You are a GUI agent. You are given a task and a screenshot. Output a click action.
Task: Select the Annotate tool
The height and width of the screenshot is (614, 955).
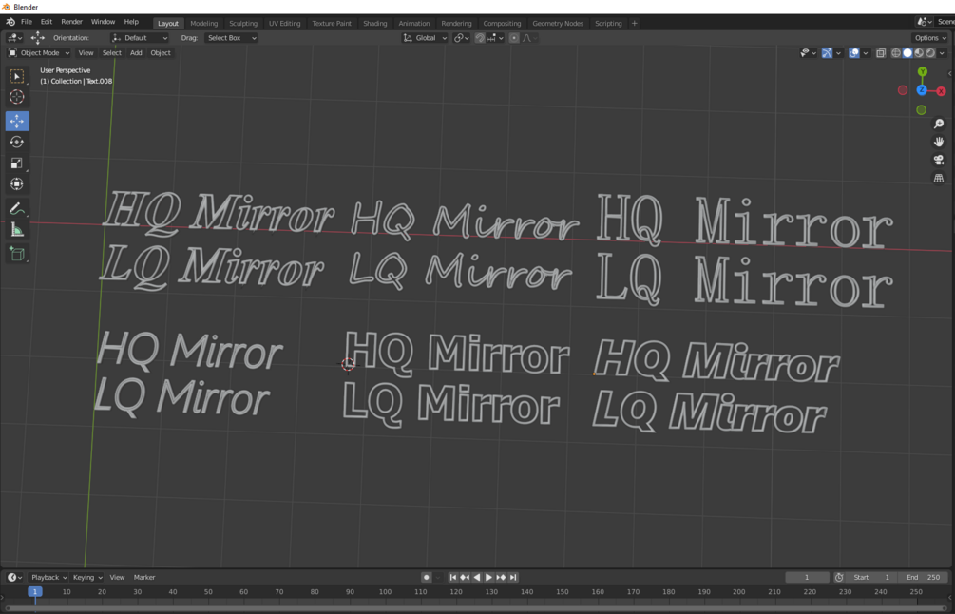click(17, 209)
